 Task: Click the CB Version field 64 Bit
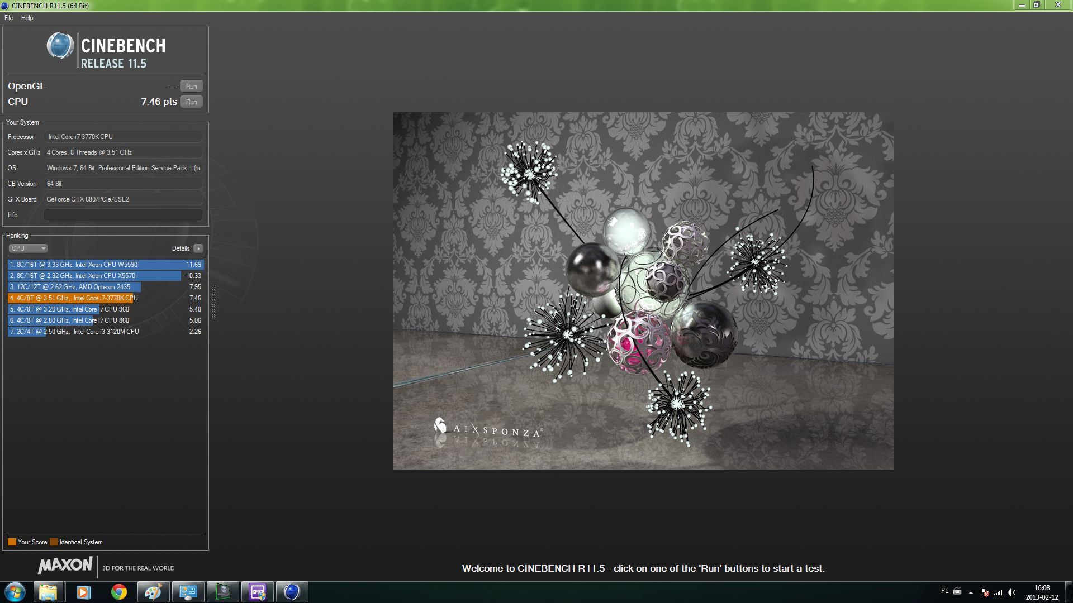[124, 184]
